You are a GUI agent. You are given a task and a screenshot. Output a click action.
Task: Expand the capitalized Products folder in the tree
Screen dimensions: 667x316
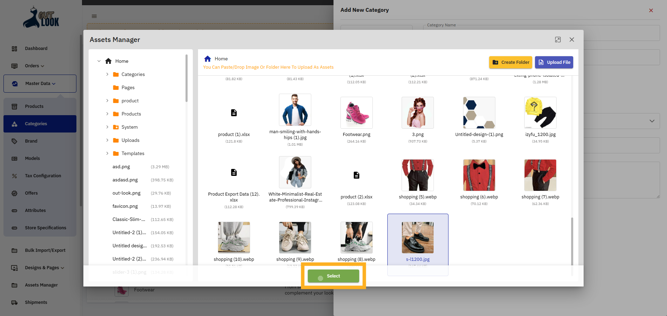pyautogui.click(x=107, y=114)
